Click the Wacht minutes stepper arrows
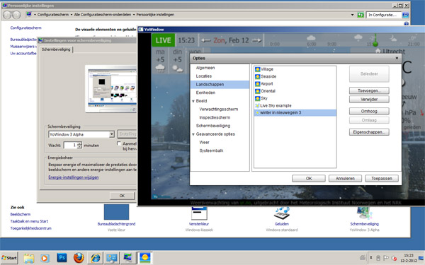 79,145
